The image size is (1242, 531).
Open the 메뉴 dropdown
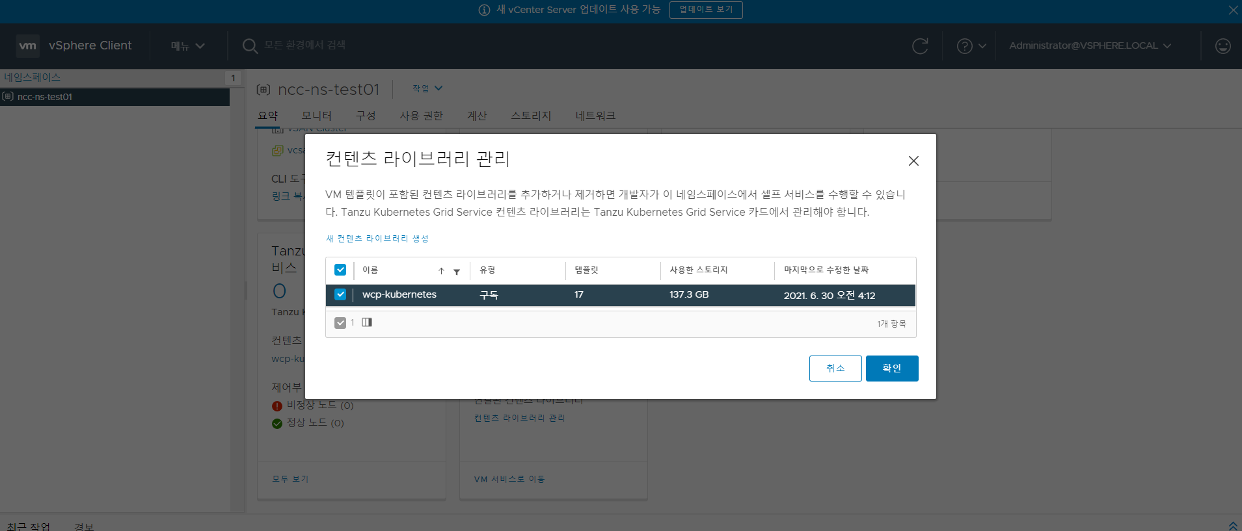point(188,45)
